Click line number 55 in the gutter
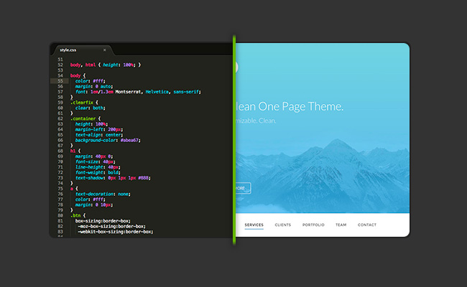 click(60, 81)
